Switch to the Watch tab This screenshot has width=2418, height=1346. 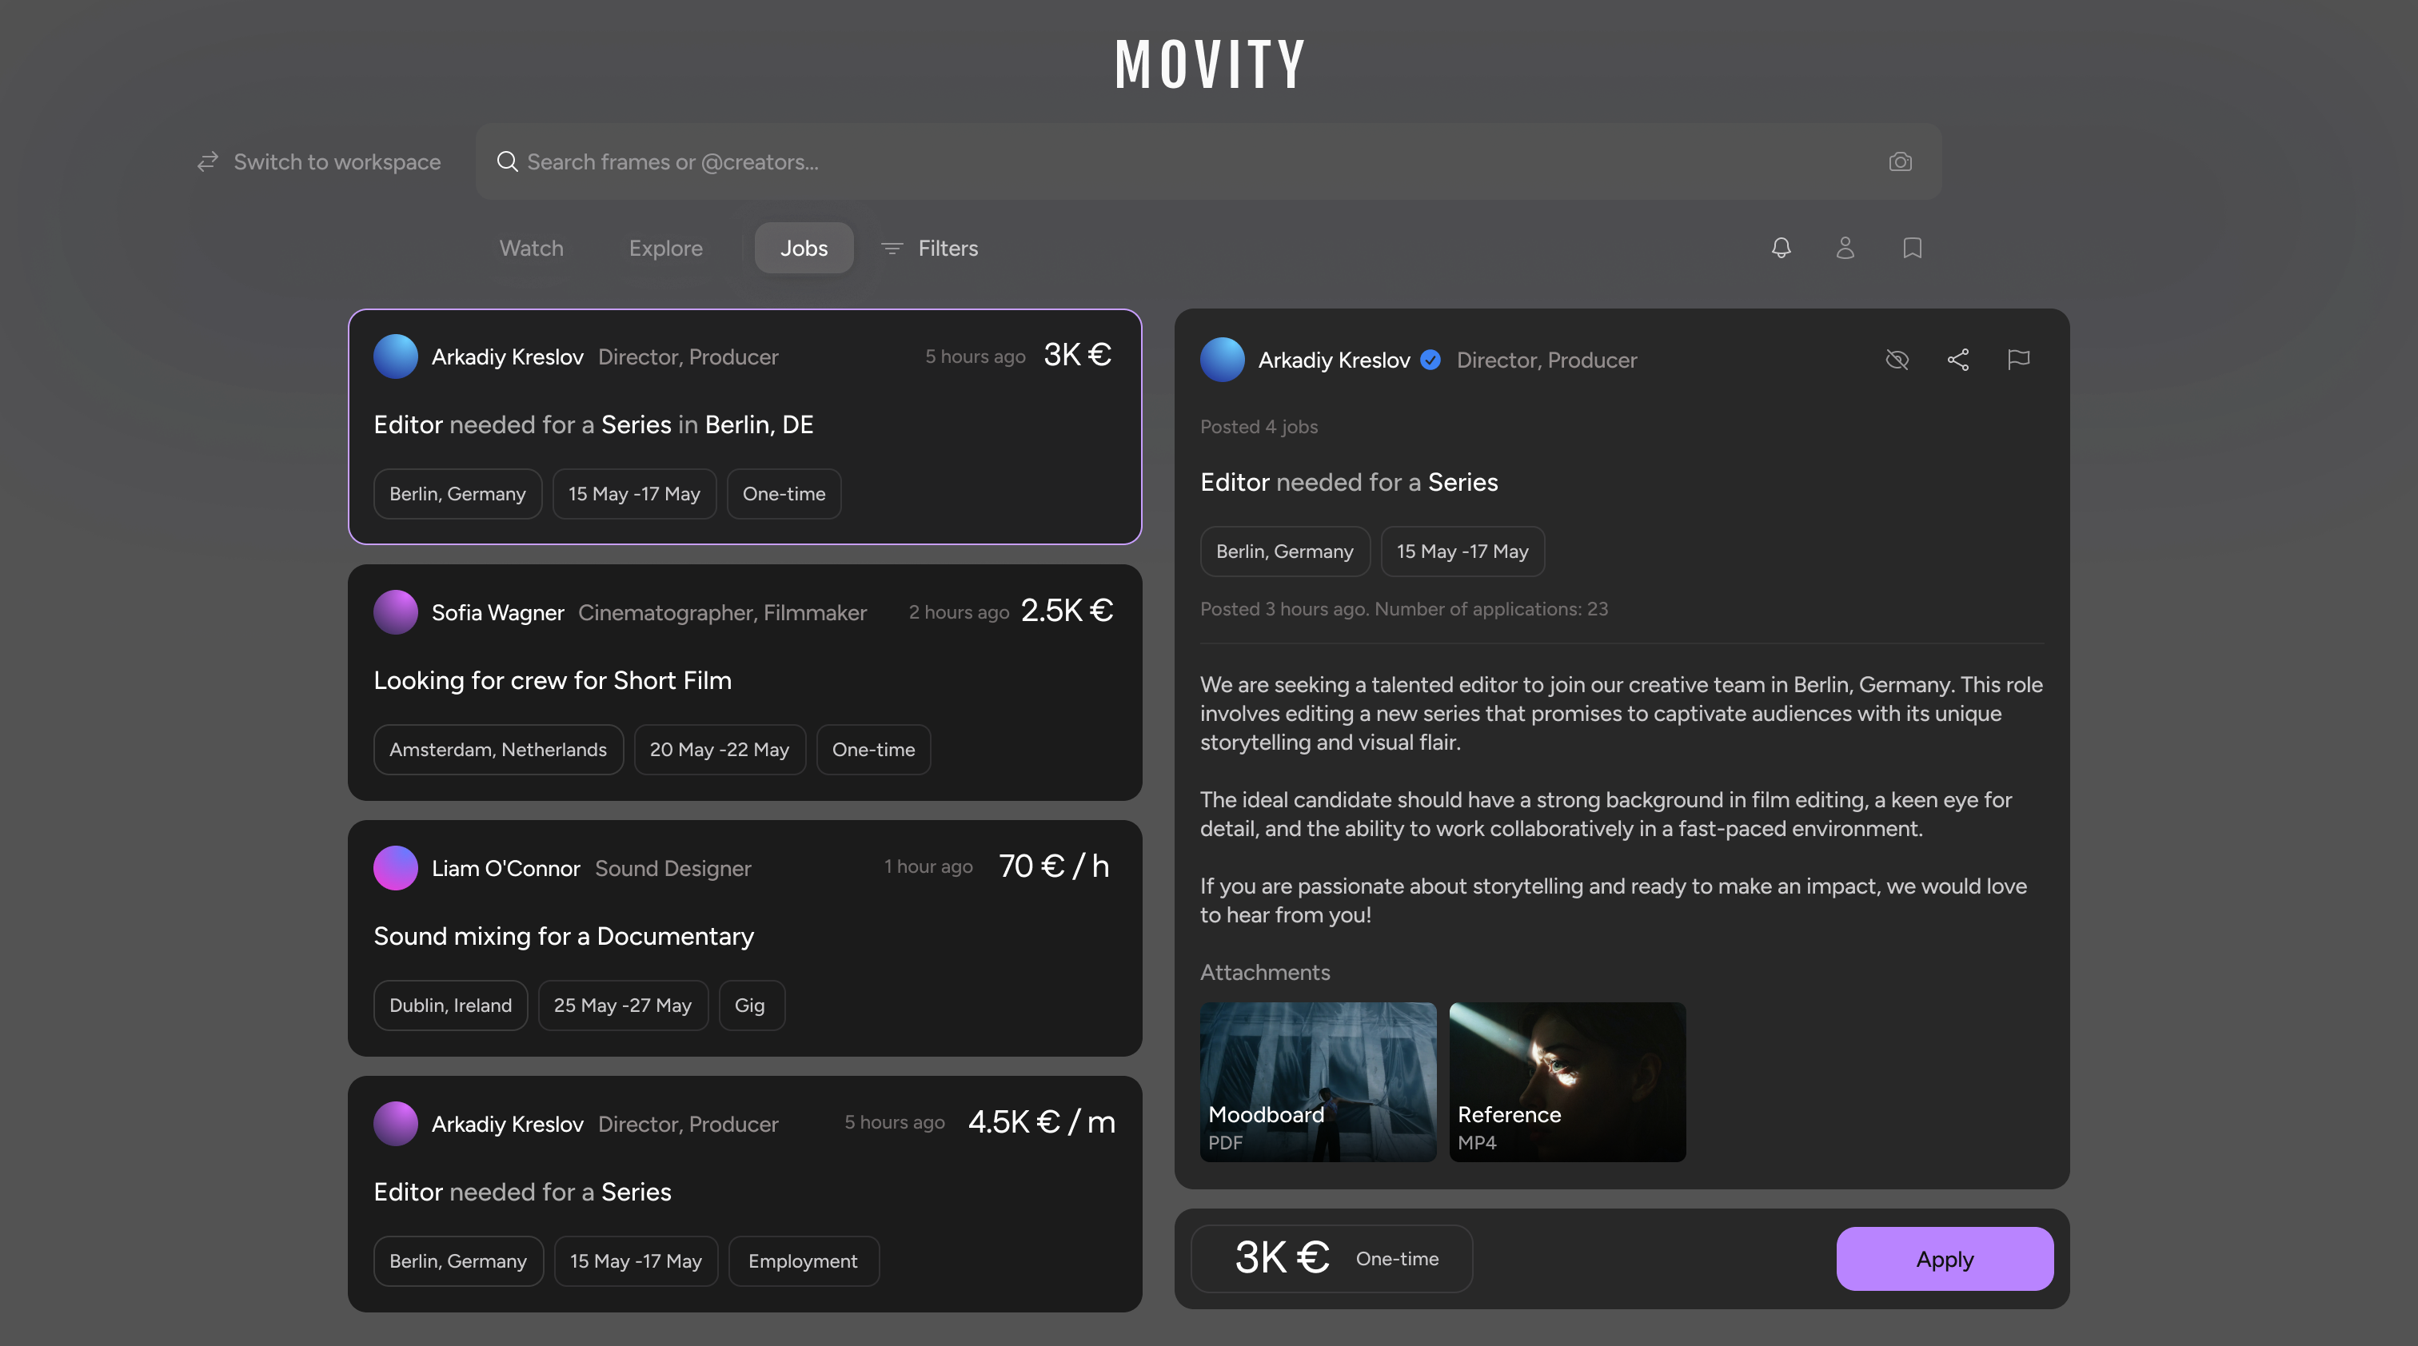pos(531,248)
